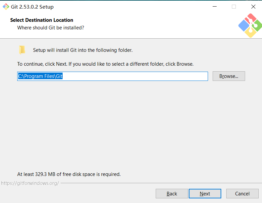The image size is (262, 203).
Task: Click the "Git 2.53.0.2 Setup" window title
Action: 32,7
